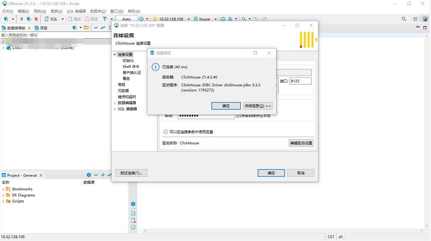Minimize the editor area panel
This screenshot has height=241, width=431.
tap(418, 27)
